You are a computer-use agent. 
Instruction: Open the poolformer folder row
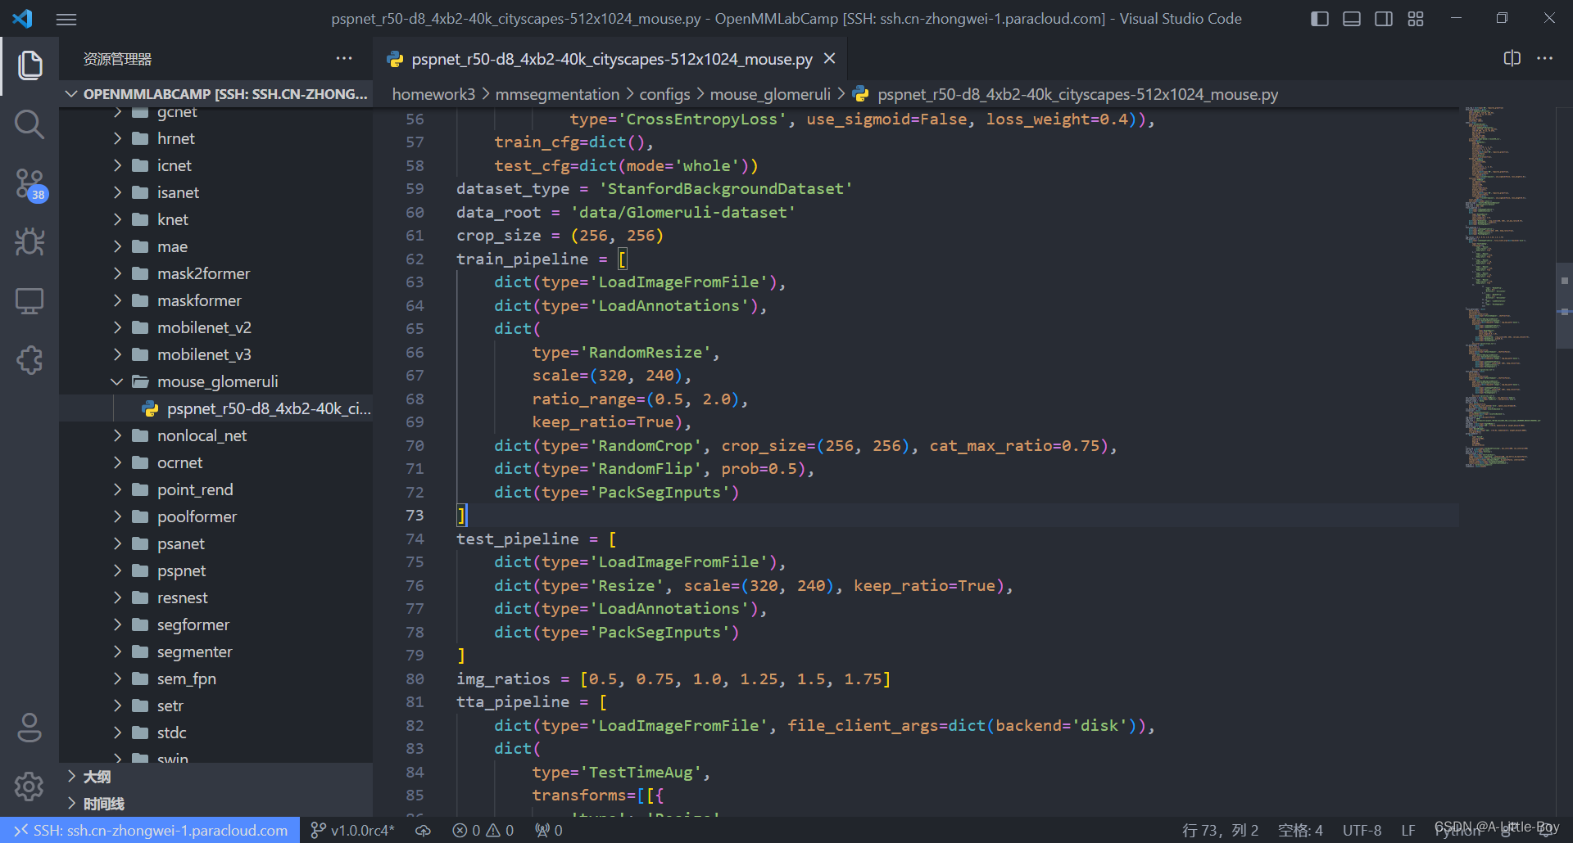(x=216, y=516)
